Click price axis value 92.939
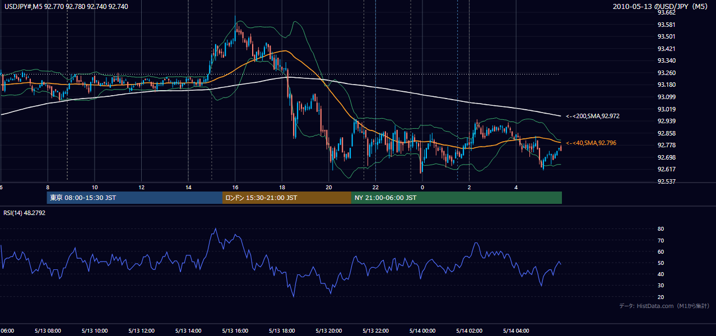The width and height of the screenshot is (716, 336). [666, 121]
